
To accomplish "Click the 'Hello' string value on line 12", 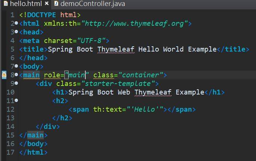I will pyautogui.click(x=144, y=109).
